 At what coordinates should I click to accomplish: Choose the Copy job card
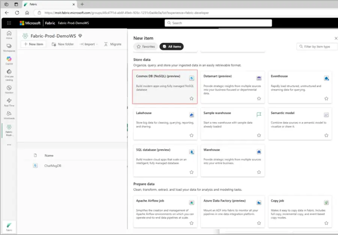pos(300,212)
